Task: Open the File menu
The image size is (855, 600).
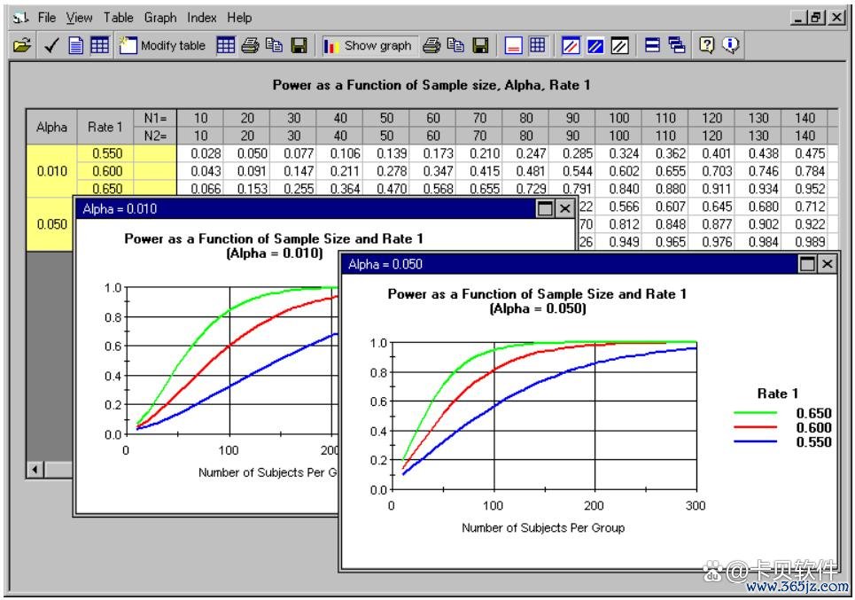Action: tap(46, 18)
